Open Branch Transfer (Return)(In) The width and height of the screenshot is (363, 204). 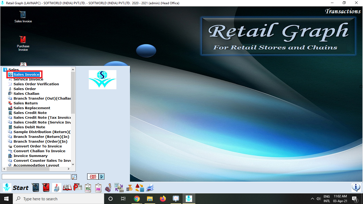click(41, 137)
